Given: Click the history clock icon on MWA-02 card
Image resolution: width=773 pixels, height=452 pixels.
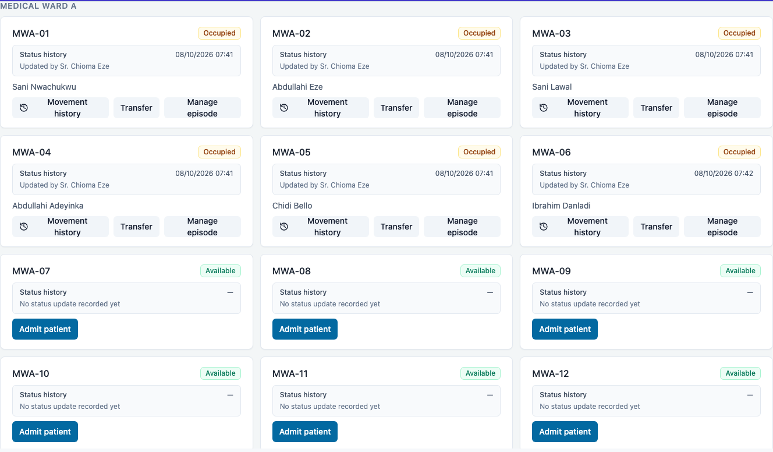Looking at the screenshot, I should (x=284, y=108).
